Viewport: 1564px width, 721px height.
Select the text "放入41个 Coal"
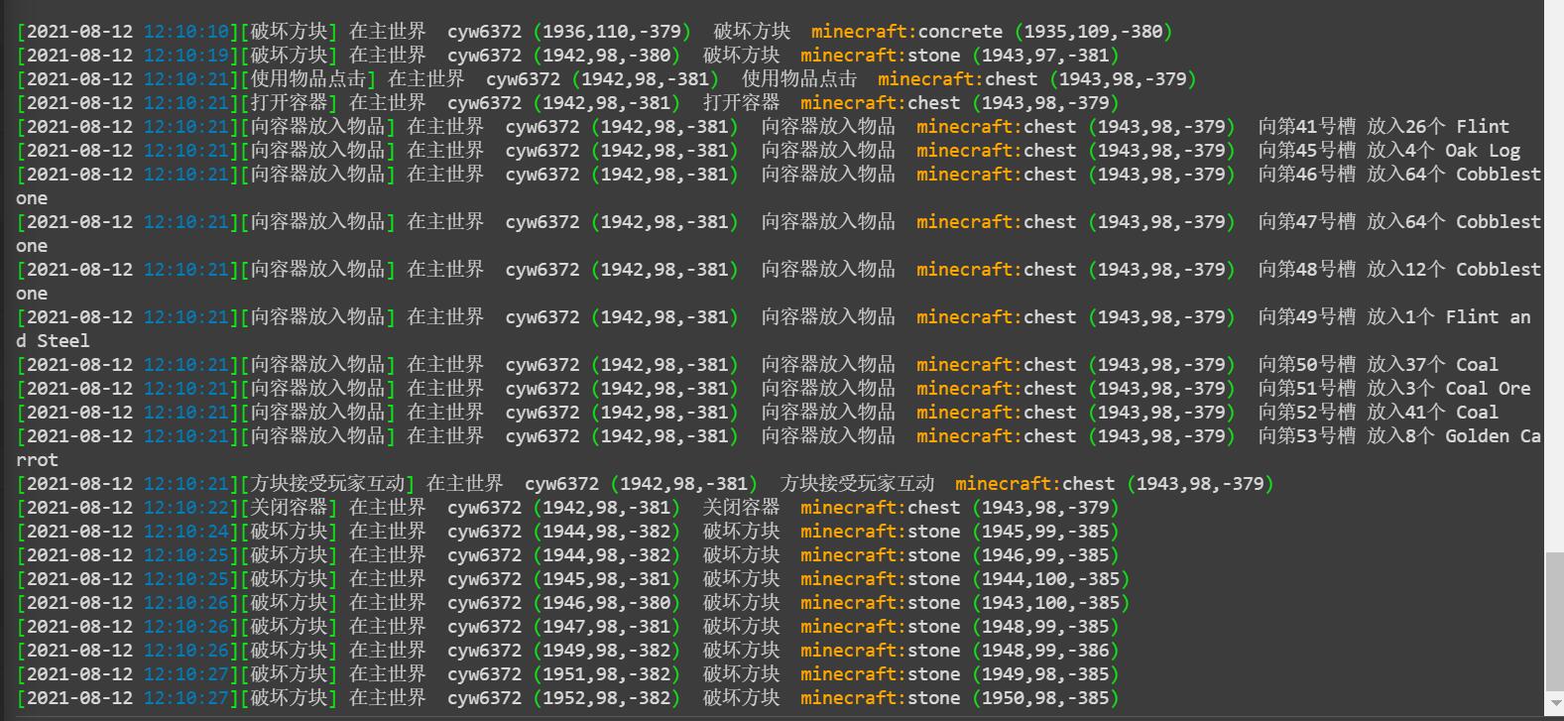pyautogui.click(x=1432, y=413)
